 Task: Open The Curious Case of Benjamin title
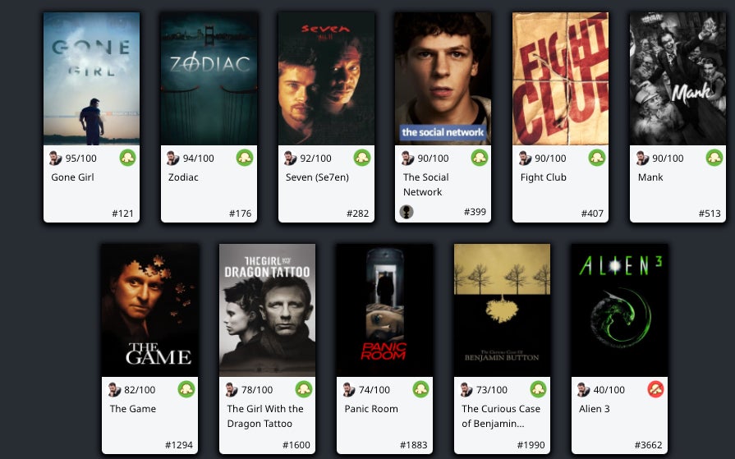pyautogui.click(x=501, y=415)
